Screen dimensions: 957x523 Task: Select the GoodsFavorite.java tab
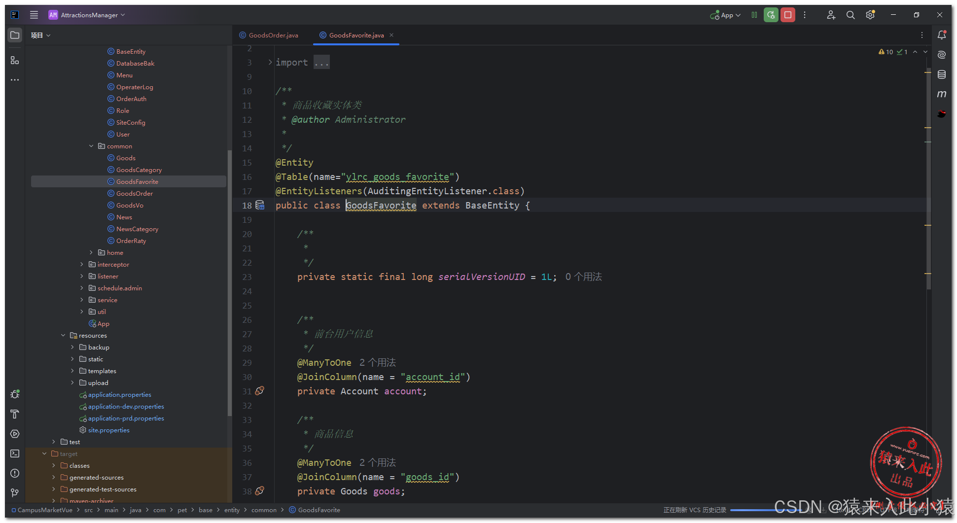point(356,35)
